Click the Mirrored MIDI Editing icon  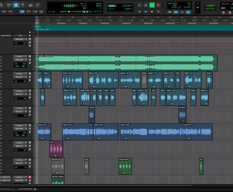point(35,12)
